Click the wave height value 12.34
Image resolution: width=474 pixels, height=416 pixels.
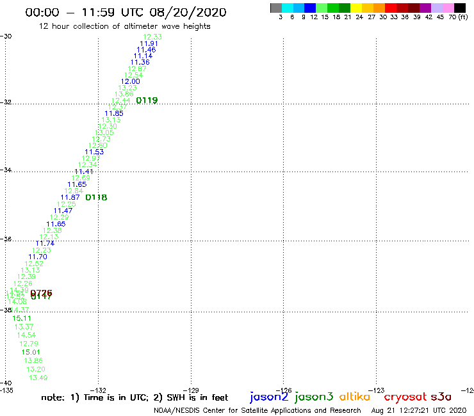click(87, 164)
